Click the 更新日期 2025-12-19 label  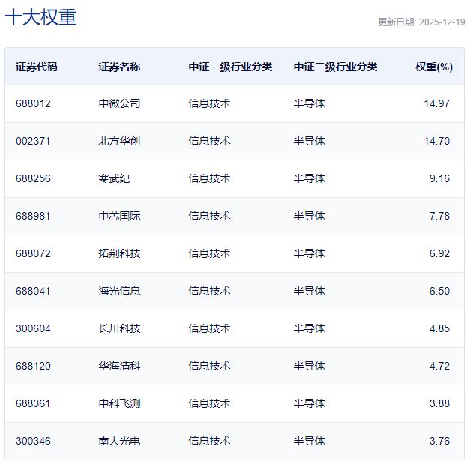(x=421, y=22)
